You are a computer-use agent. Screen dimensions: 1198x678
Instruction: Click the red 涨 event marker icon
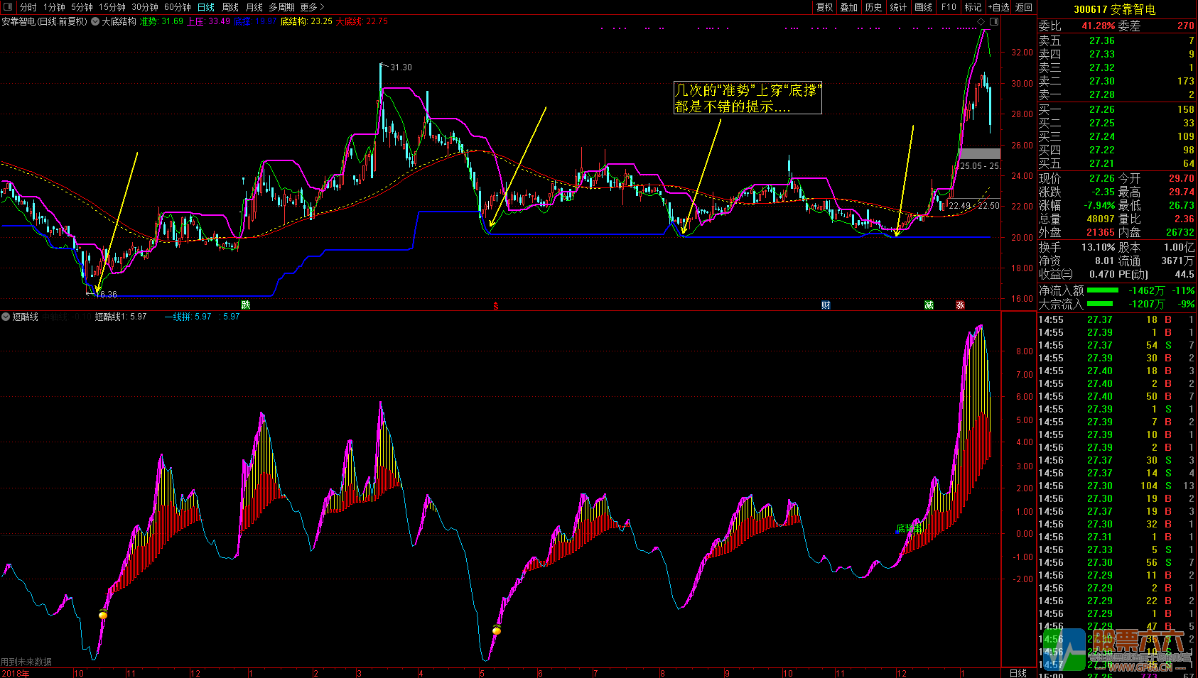(x=960, y=305)
